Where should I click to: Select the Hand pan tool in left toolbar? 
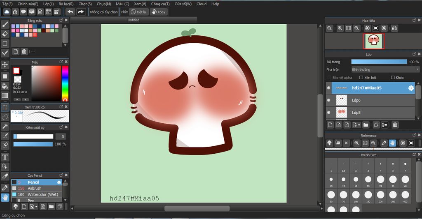click(x=5, y=198)
